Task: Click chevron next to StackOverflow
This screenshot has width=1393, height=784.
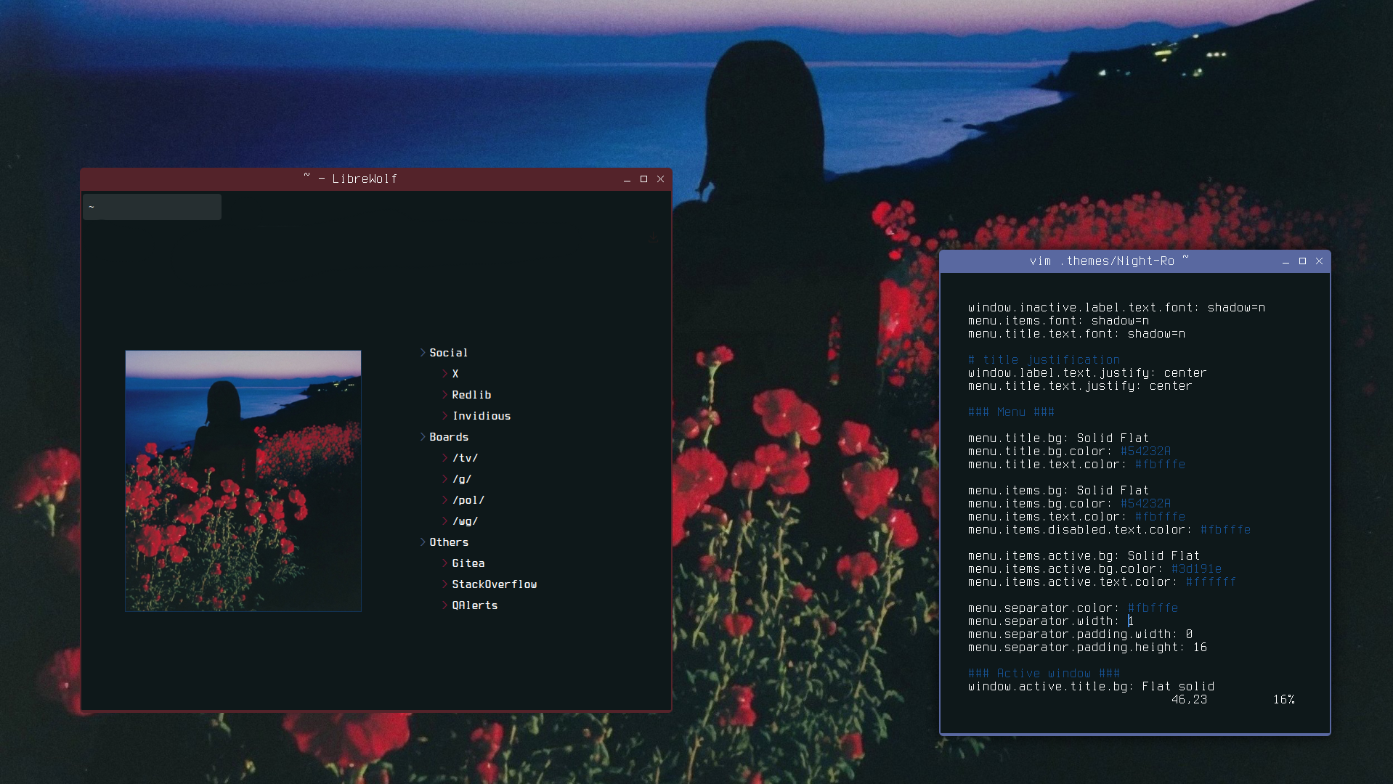Action: (445, 584)
